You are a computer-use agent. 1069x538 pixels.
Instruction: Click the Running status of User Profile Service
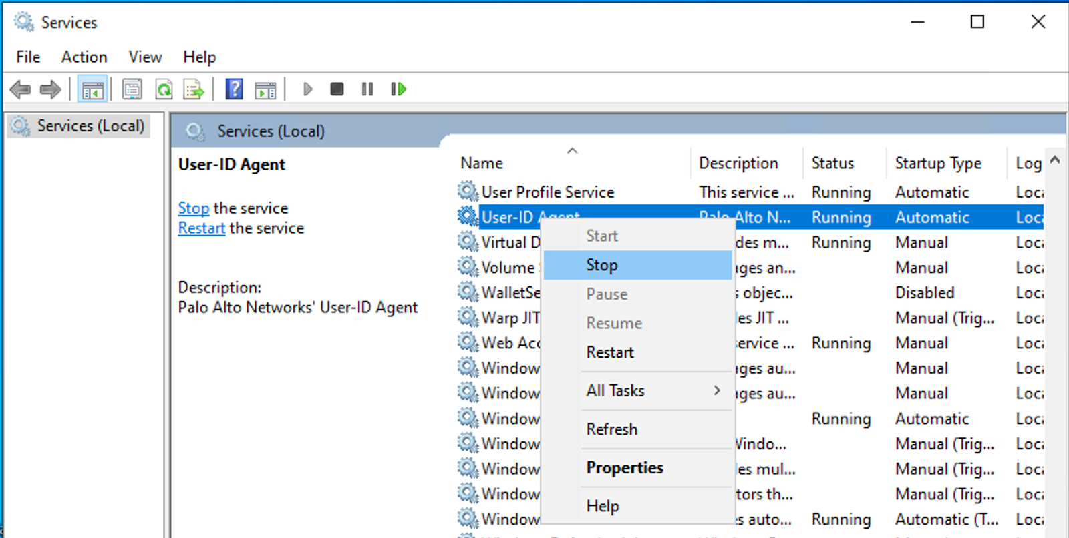(841, 192)
